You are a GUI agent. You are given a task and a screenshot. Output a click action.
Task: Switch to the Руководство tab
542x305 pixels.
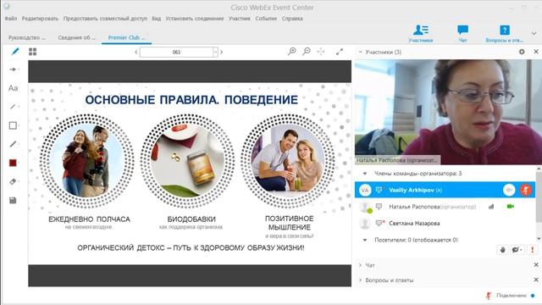click(x=27, y=37)
